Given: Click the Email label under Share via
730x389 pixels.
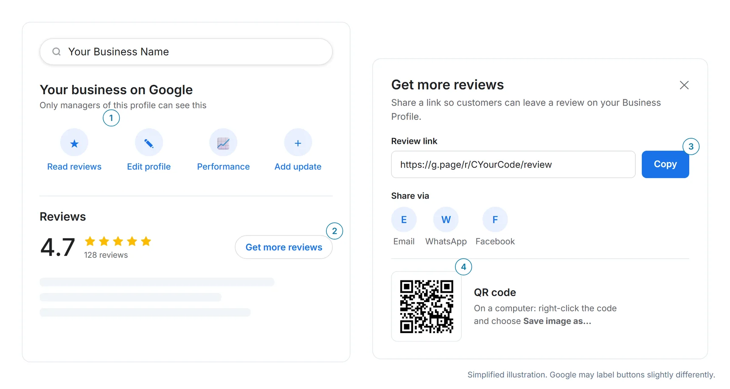Looking at the screenshot, I should (404, 241).
